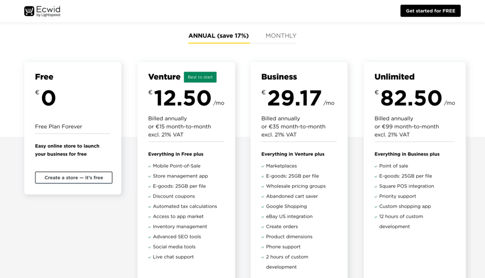Click 'Priority support' feature text
Image resolution: width=485 pixels, height=278 pixels.
397,196
